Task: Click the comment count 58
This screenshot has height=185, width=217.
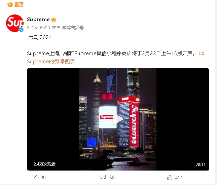Action: (112, 178)
